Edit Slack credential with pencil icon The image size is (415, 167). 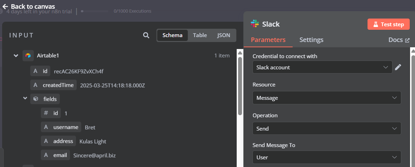click(398, 67)
